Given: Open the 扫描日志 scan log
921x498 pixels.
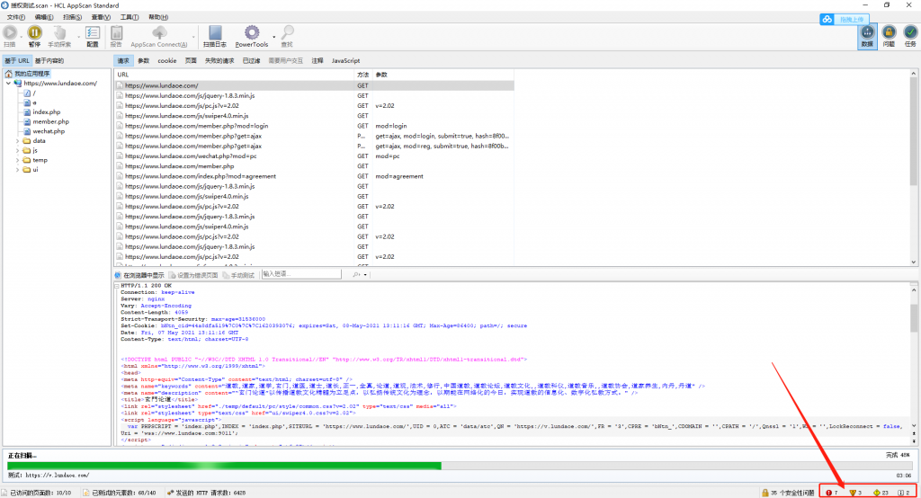Looking at the screenshot, I should coord(214,34).
